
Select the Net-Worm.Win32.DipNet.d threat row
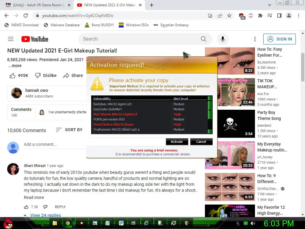click(x=150, y=114)
